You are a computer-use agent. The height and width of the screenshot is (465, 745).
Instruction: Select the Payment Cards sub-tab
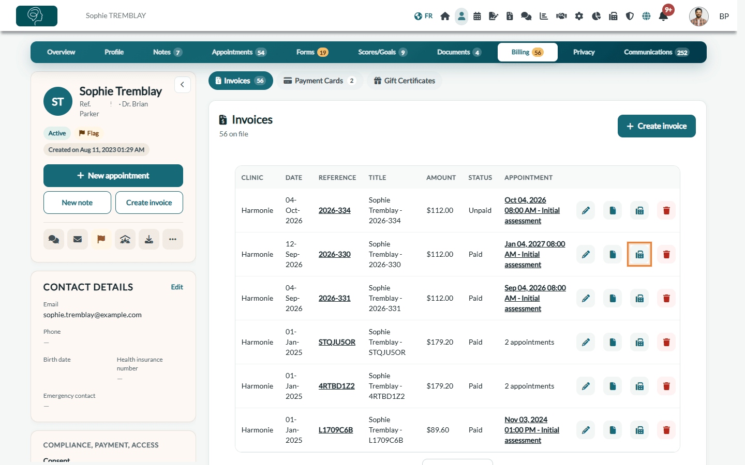point(320,81)
